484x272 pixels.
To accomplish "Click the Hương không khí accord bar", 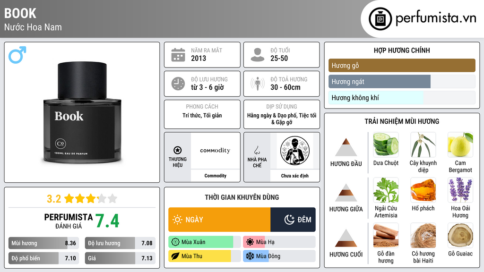I will pyautogui.click(x=402, y=98).
